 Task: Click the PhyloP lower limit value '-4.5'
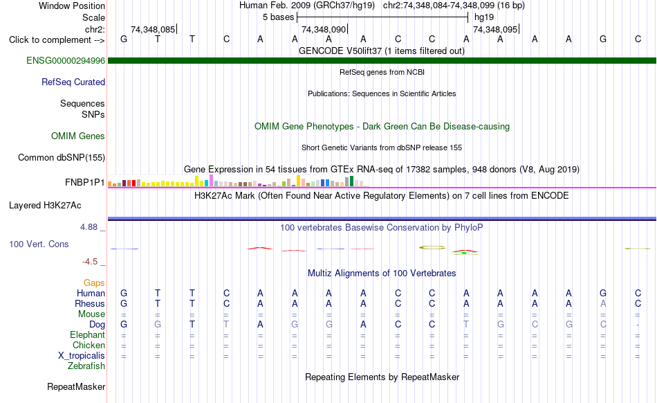pos(90,262)
